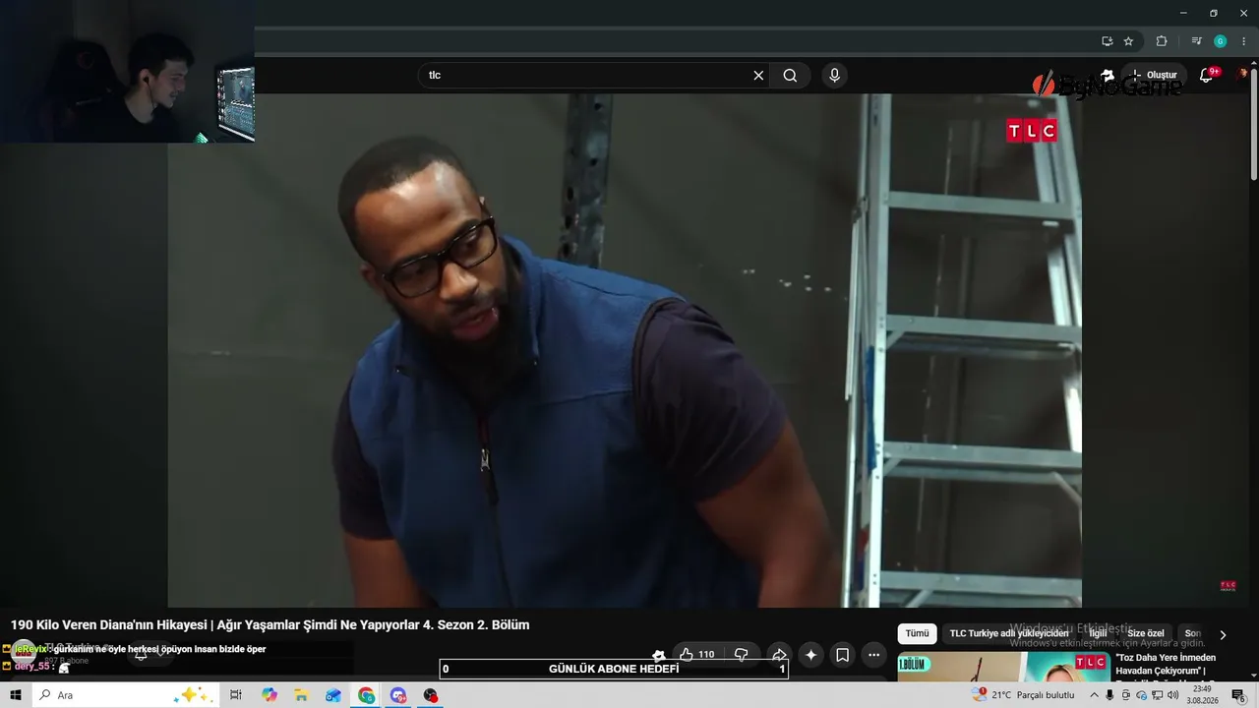Image resolution: width=1259 pixels, height=708 pixels.
Task: Click the taskbar Ara search box
Action: point(126,695)
